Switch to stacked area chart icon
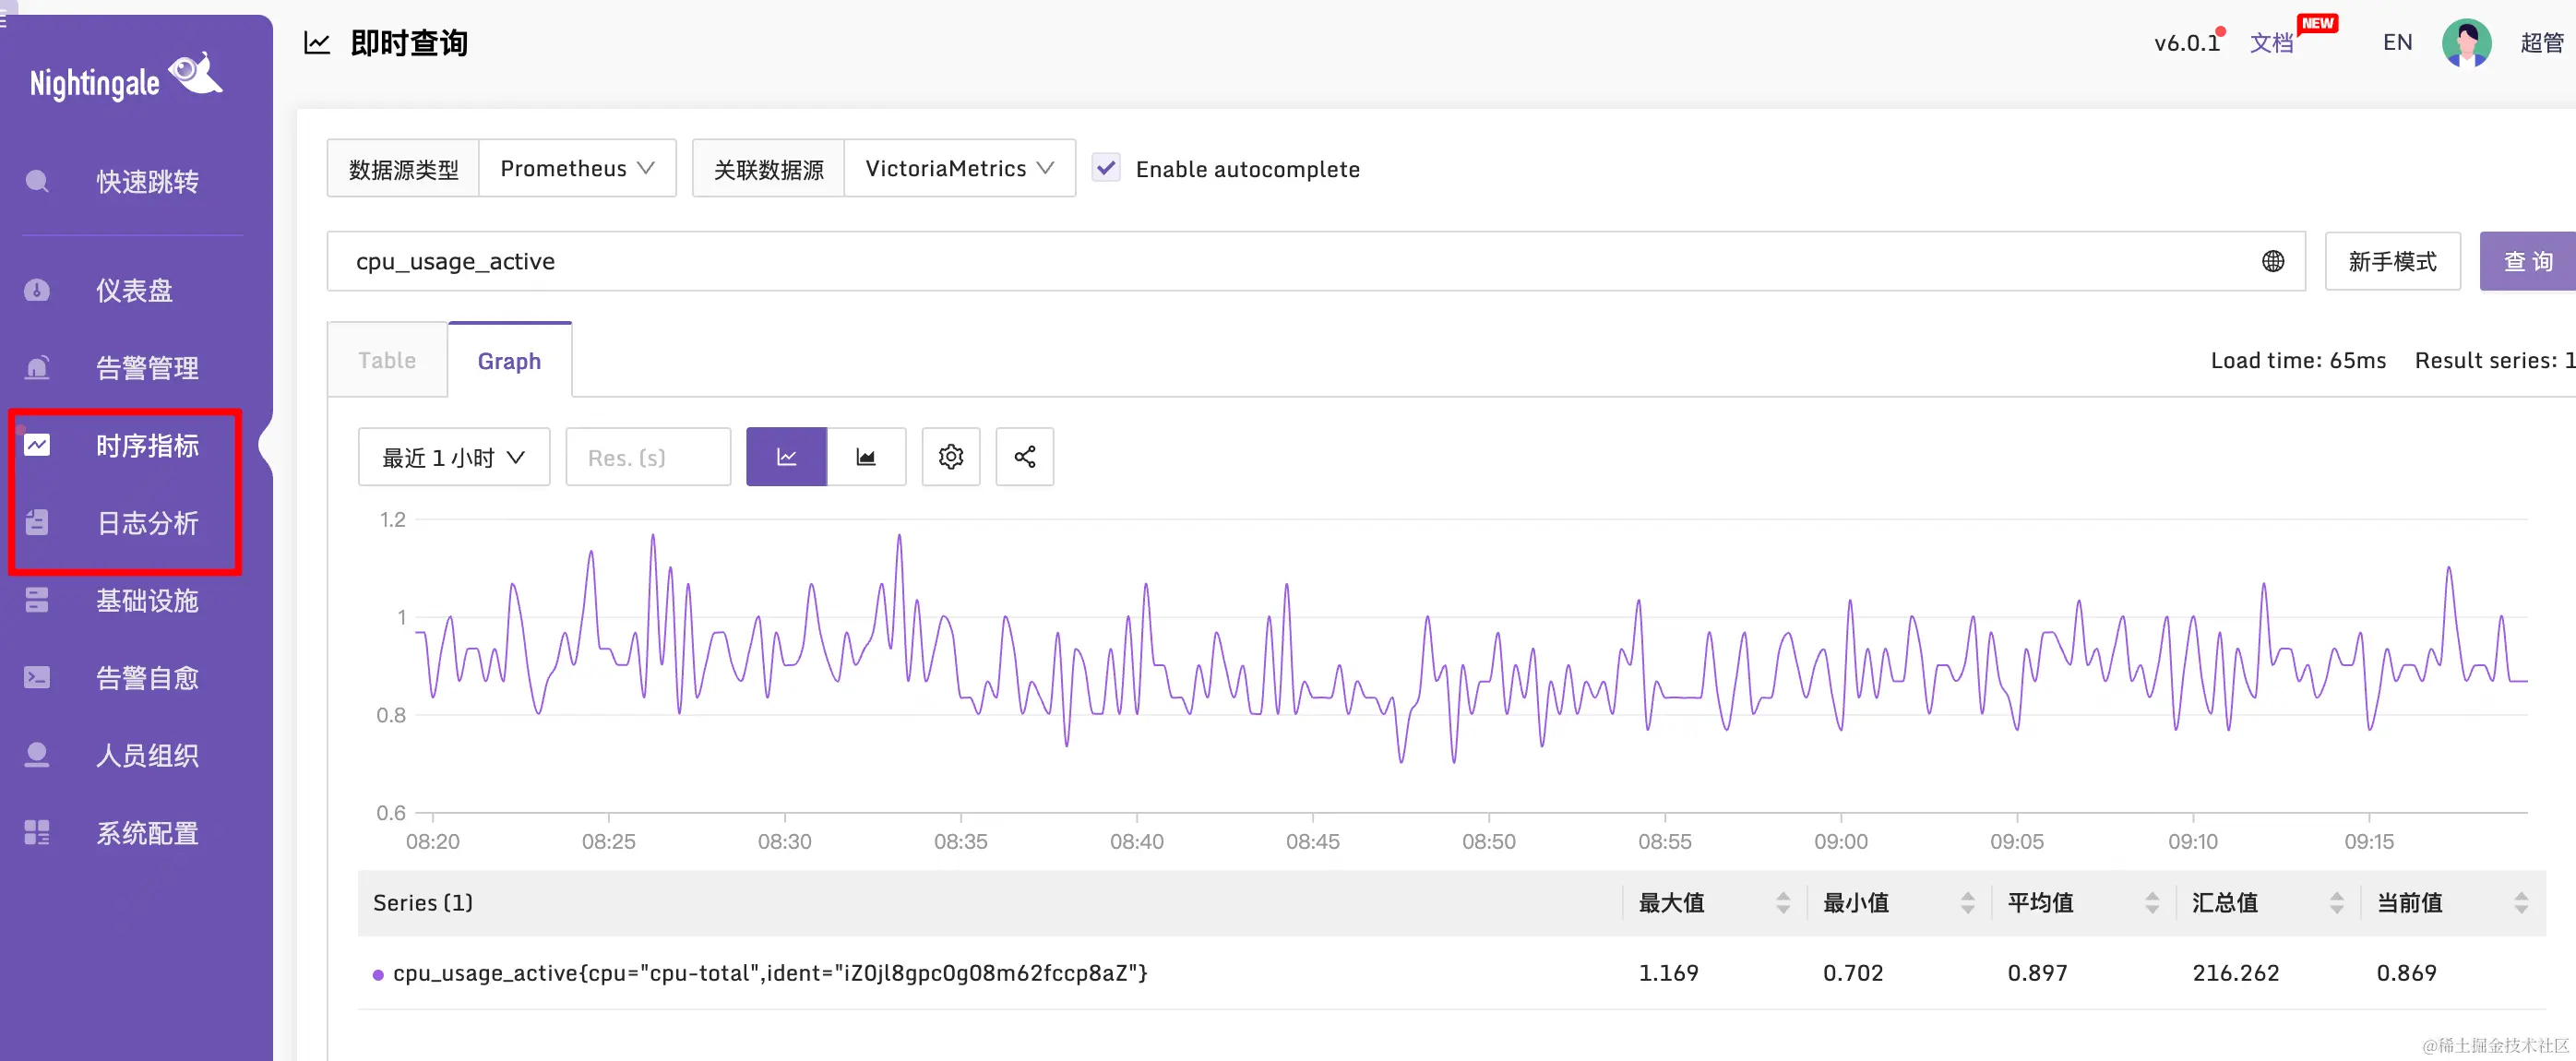The image size is (2576, 1061). pyautogui.click(x=866, y=457)
